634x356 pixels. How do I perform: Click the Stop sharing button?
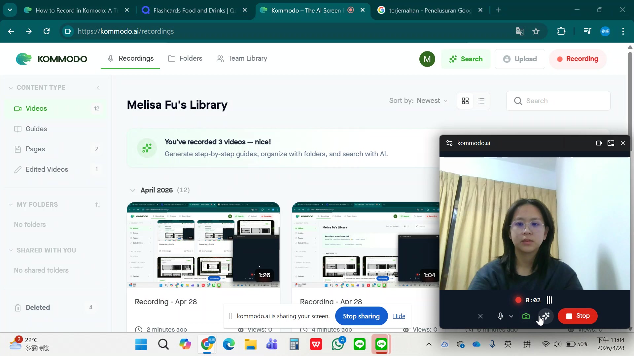point(361,316)
